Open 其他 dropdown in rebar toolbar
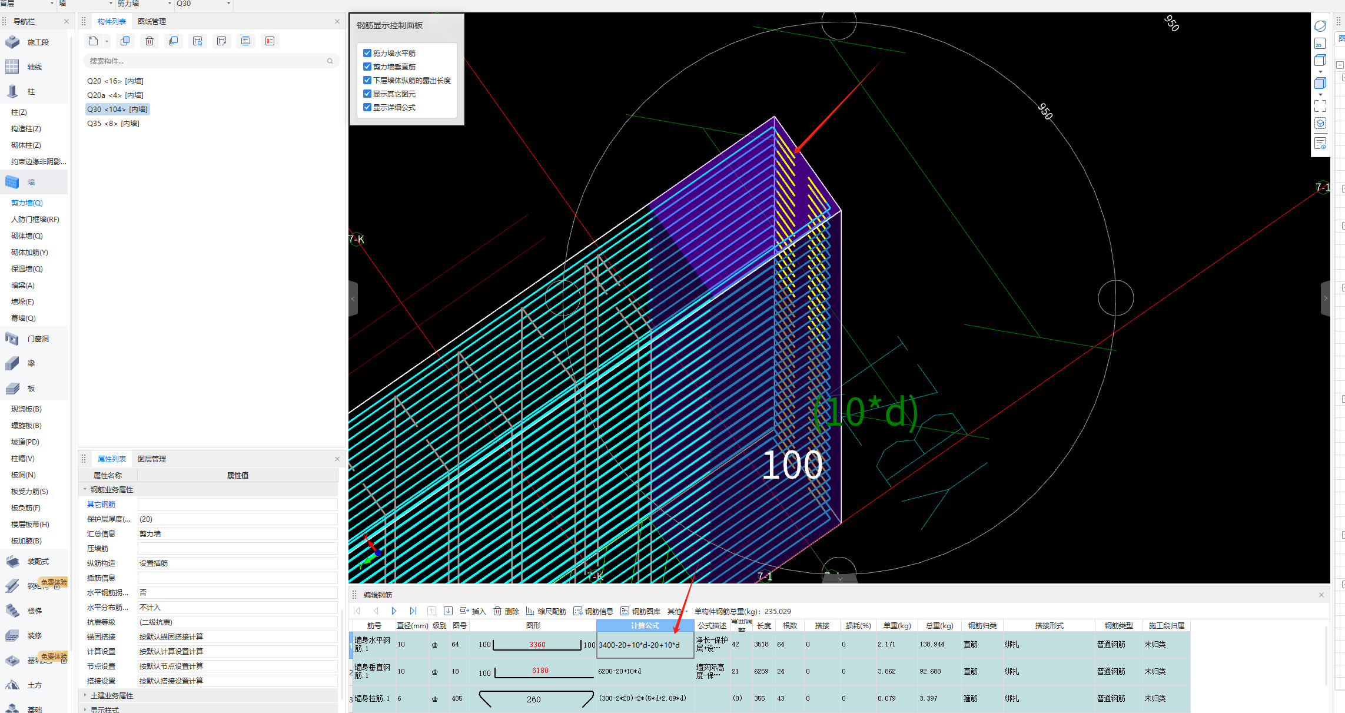This screenshot has height=713, width=1345. [678, 611]
